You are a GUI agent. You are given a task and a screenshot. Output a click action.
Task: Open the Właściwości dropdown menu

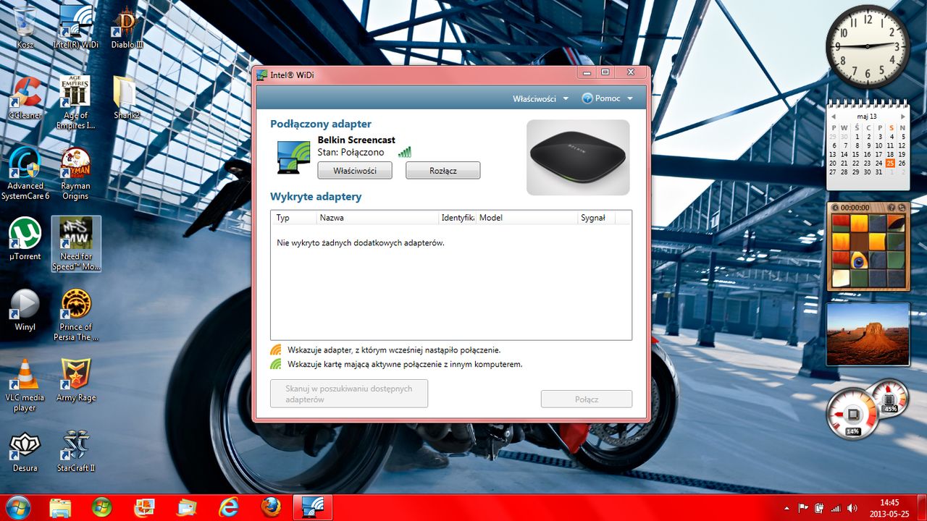[x=541, y=98]
